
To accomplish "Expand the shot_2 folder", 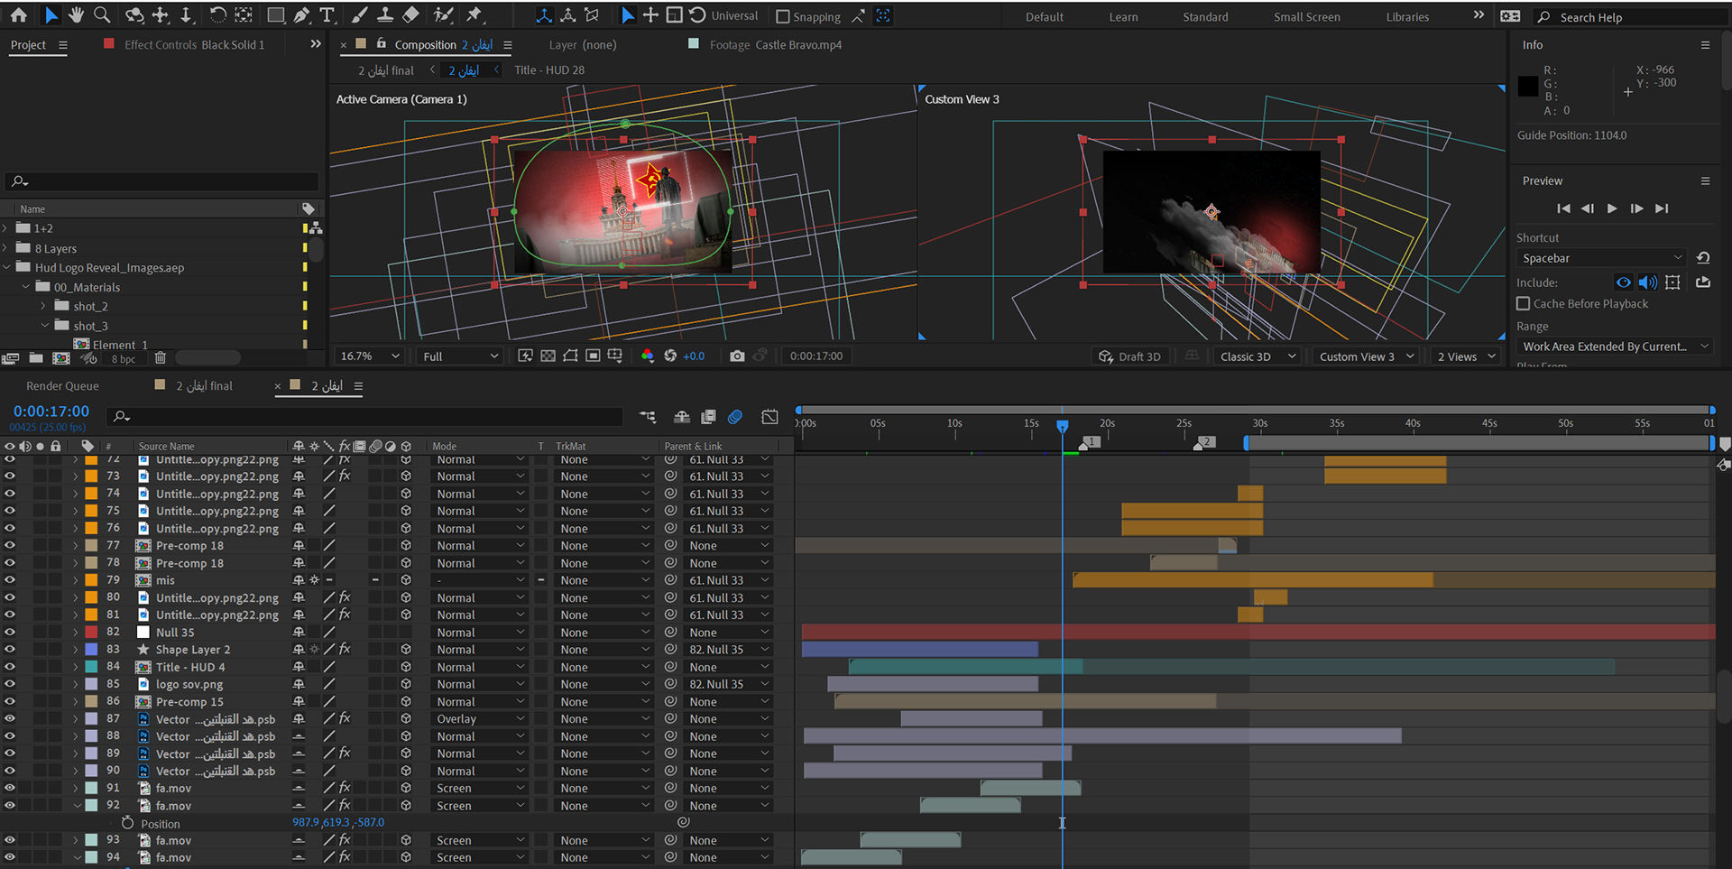I will coord(43,307).
